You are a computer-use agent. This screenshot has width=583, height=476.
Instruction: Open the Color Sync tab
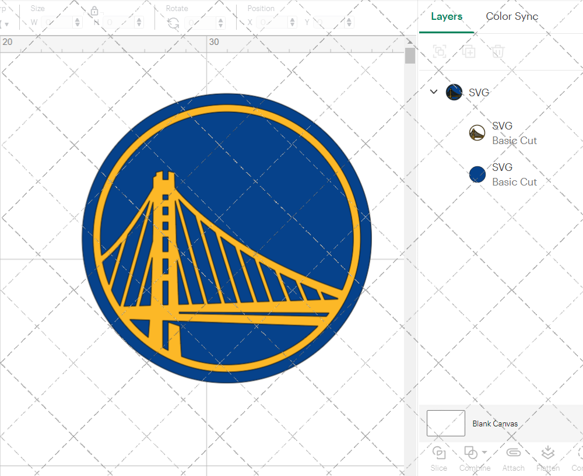512,16
